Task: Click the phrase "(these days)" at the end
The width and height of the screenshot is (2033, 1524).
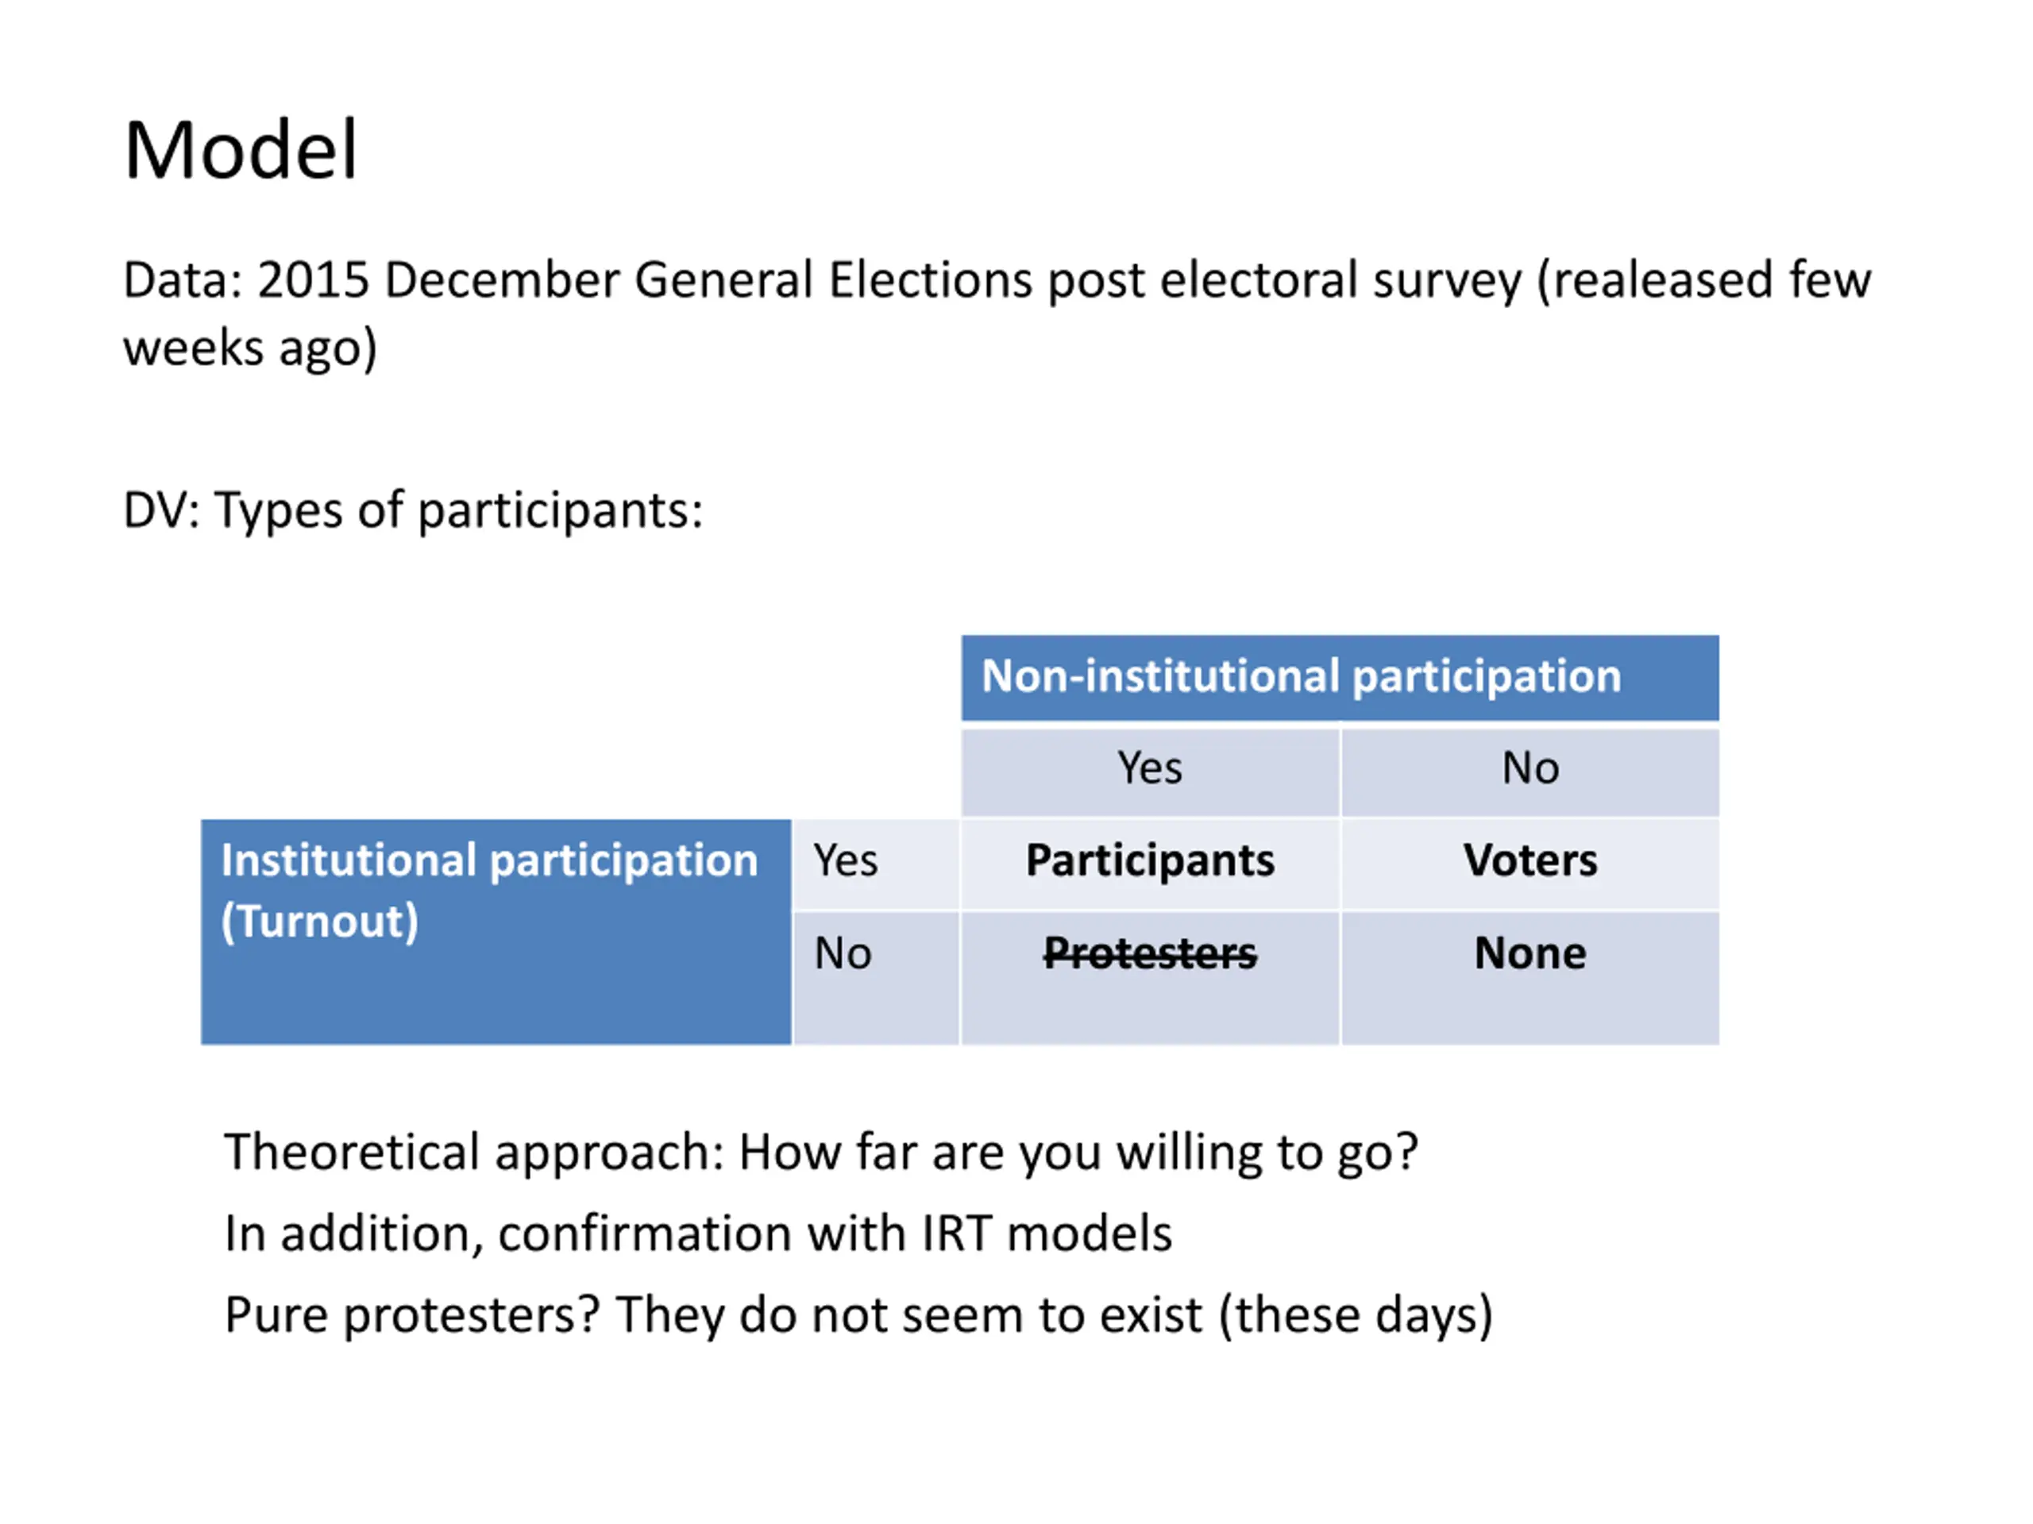Action: pyautogui.click(x=1356, y=1315)
